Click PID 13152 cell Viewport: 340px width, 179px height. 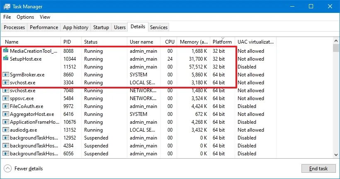tap(70, 130)
